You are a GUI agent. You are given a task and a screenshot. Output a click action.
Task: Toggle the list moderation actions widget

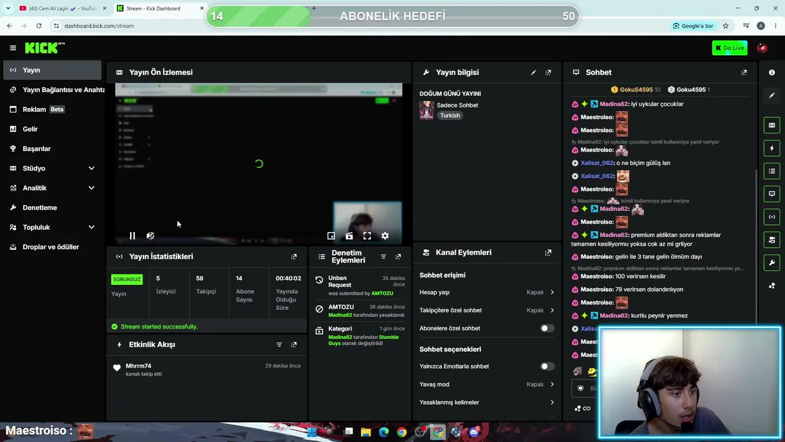pyautogui.click(x=772, y=171)
